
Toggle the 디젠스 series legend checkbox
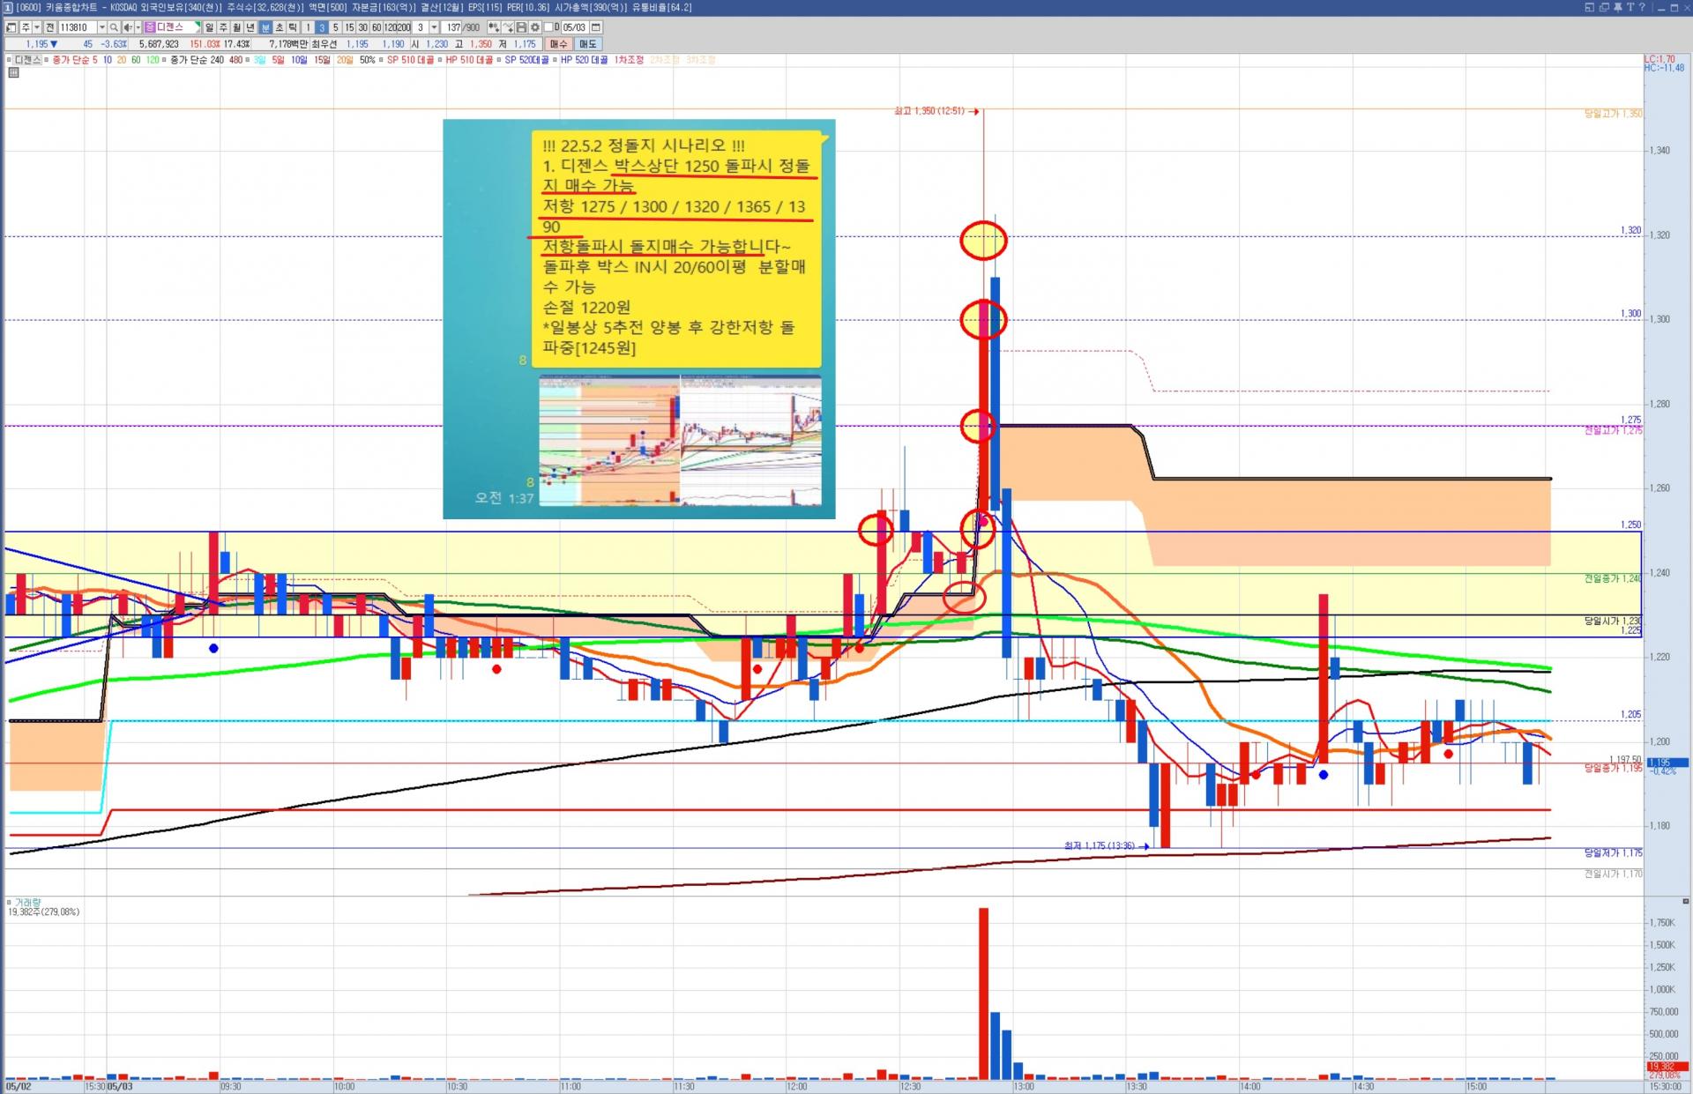(9, 60)
